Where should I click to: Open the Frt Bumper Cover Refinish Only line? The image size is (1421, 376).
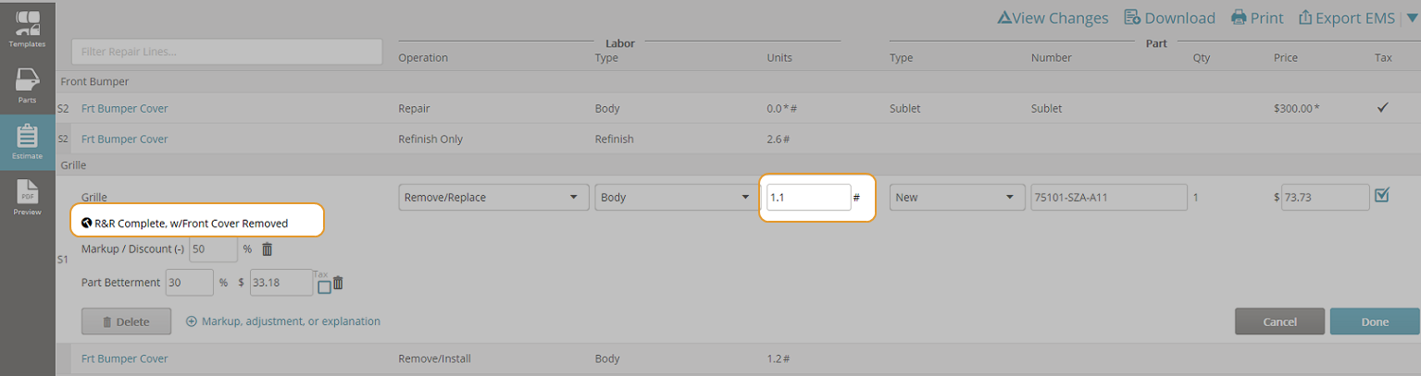pyautogui.click(x=125, y=139)
